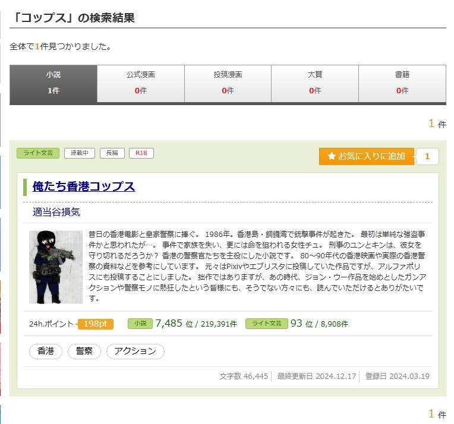Click the 連載中 status label
The height and width of the screenshot is (424, 454).
click(x=80, y=153)
